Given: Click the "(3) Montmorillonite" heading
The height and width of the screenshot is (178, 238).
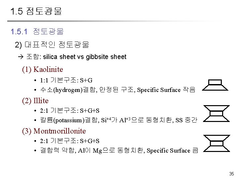Looking at the screenshot, I should [x=54, y=131].
